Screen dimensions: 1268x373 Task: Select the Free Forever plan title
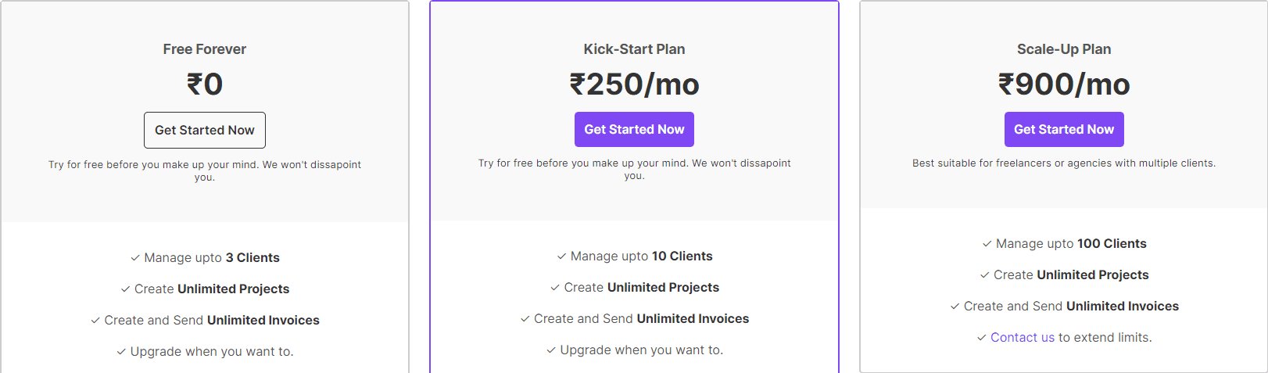tap(204, 49)
